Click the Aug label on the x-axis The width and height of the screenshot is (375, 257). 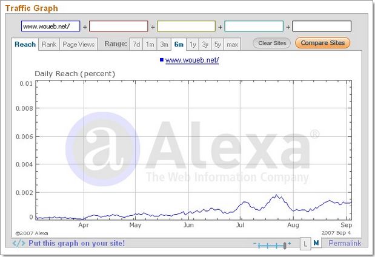tap(293, 225)
